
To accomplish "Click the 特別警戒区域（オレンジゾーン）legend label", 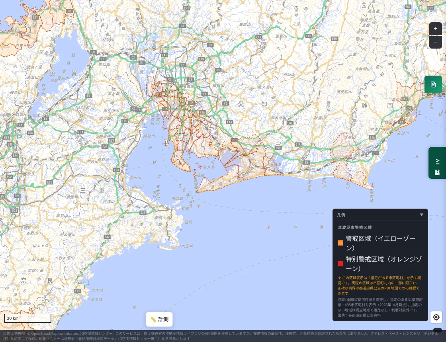I will (384, 264).
